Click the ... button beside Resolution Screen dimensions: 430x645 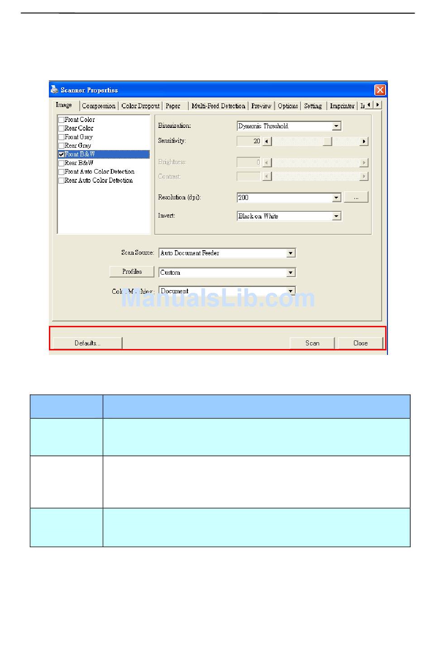(x=356, y=197)
